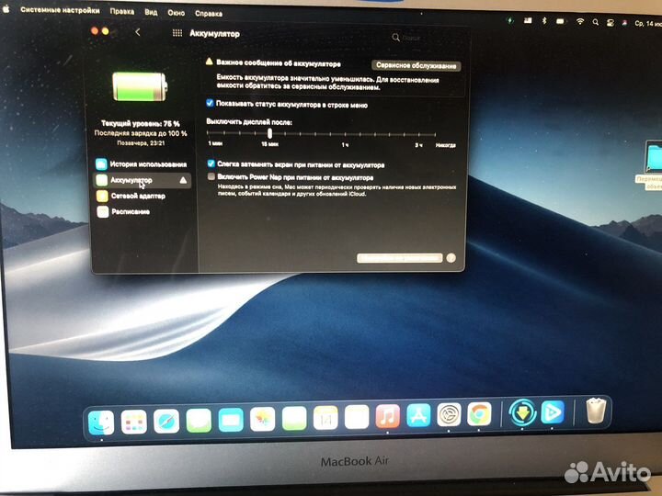Set display-off slider to 1 ч
Image resolution: width=662 pixels, height=496 pixels.
345,134
